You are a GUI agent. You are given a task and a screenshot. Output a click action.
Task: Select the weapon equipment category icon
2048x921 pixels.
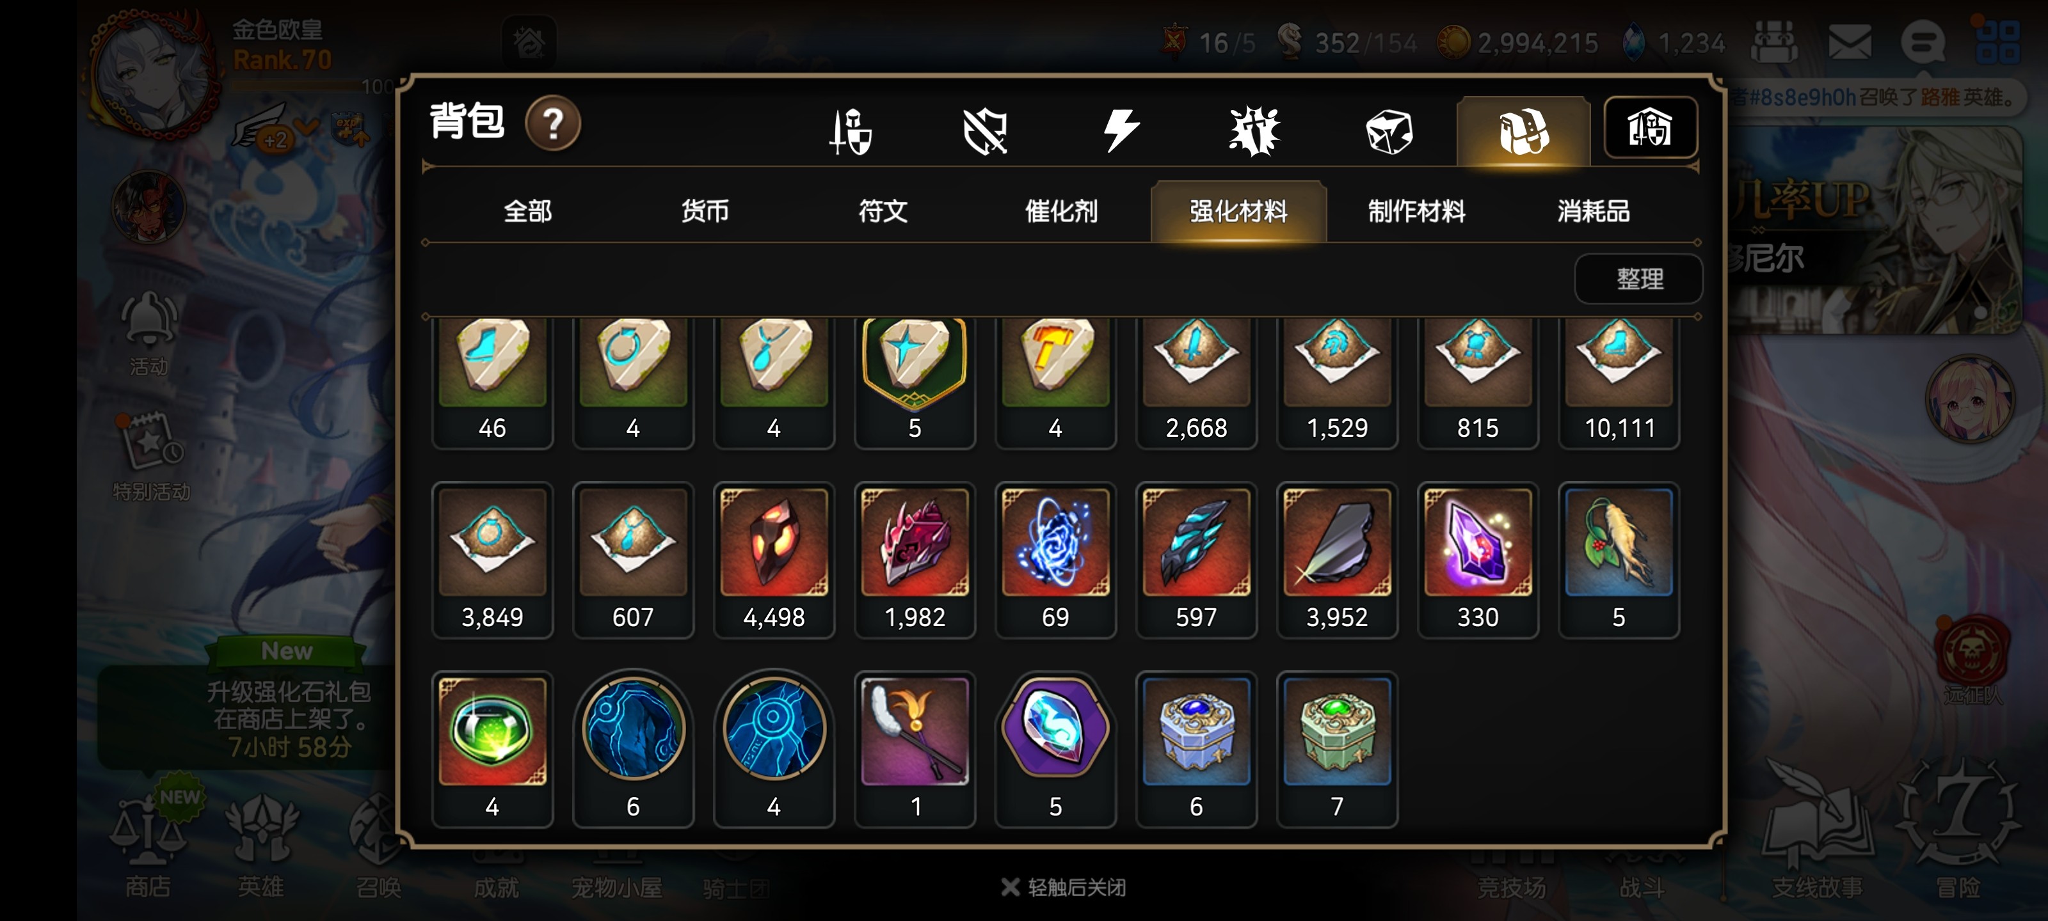851,130
